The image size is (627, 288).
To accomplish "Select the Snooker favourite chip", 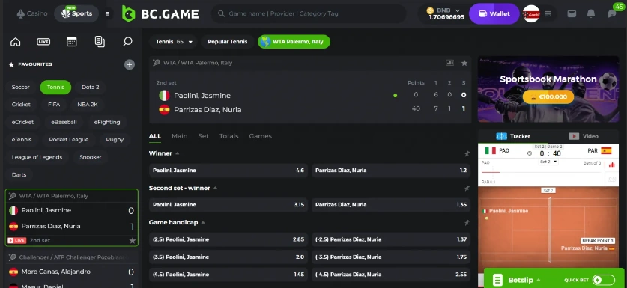I will point(91,157).
